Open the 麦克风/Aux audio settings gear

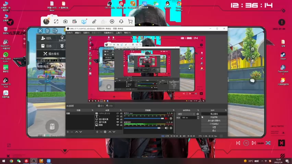[x=171, y=118]
